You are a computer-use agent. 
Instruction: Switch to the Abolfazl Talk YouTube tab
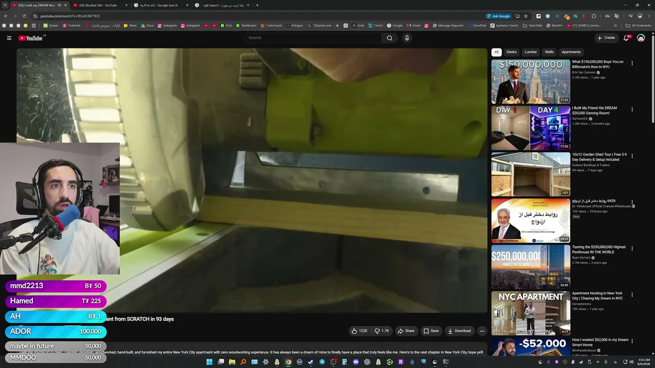coord(100,5)
